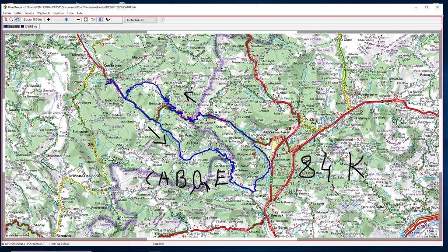Adjust the zoom level slider handle
This screenshot has height=252, width=448.
66,20
